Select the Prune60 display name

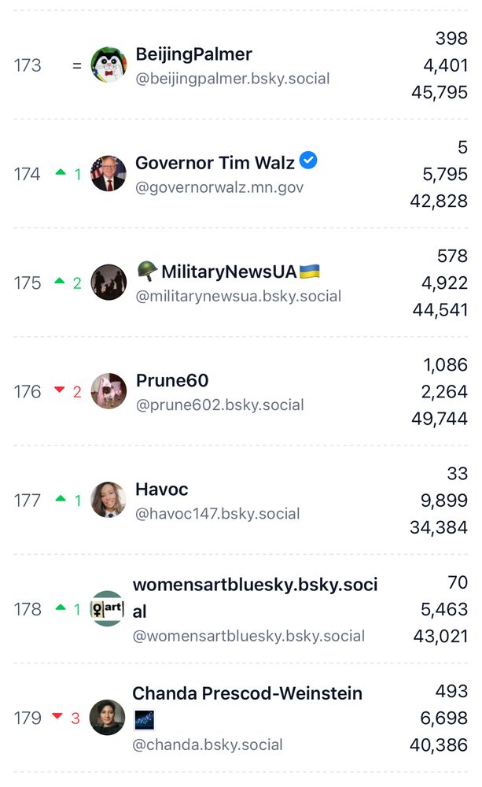tap(172, 381)
